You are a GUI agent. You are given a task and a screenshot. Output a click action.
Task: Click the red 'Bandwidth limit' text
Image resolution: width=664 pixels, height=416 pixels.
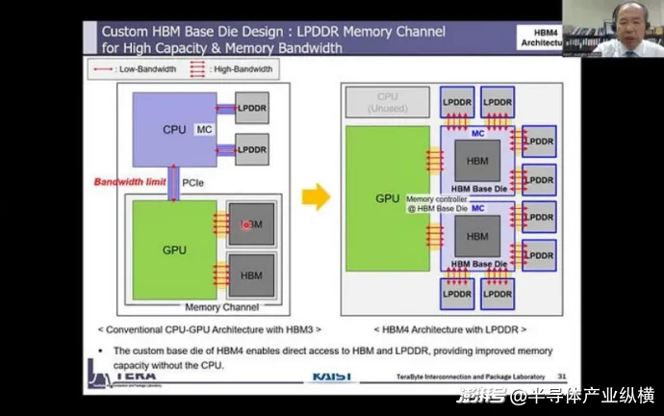coord(131,181)
